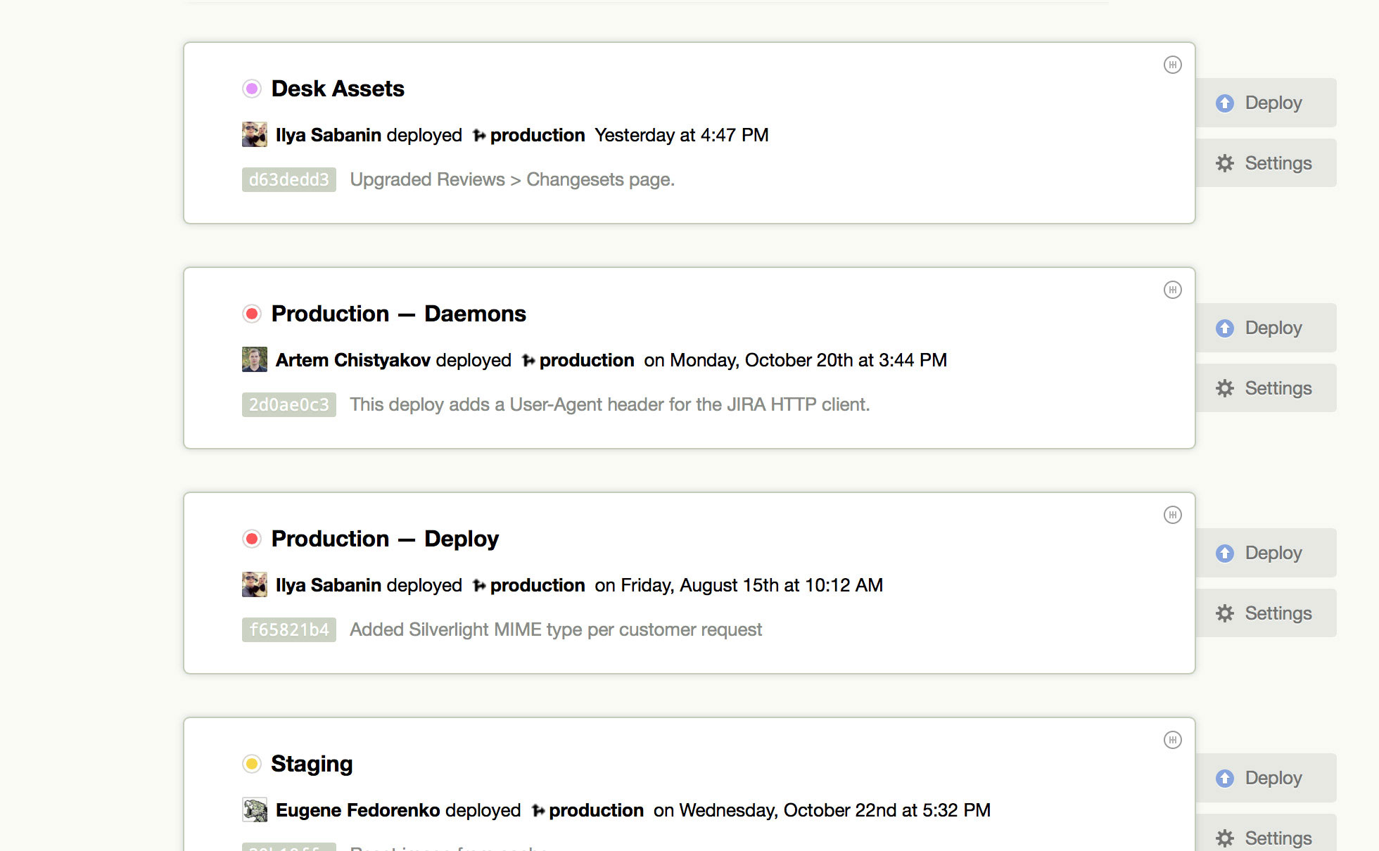Click Ilya Sabanin's avatar in Desk Assets
The height and width of the screenshot is (851, 1379).
pos(255,134)
